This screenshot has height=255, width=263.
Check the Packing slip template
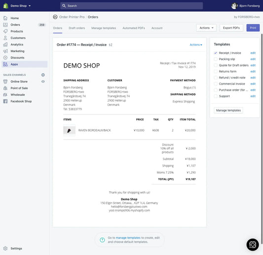(216, 59)
